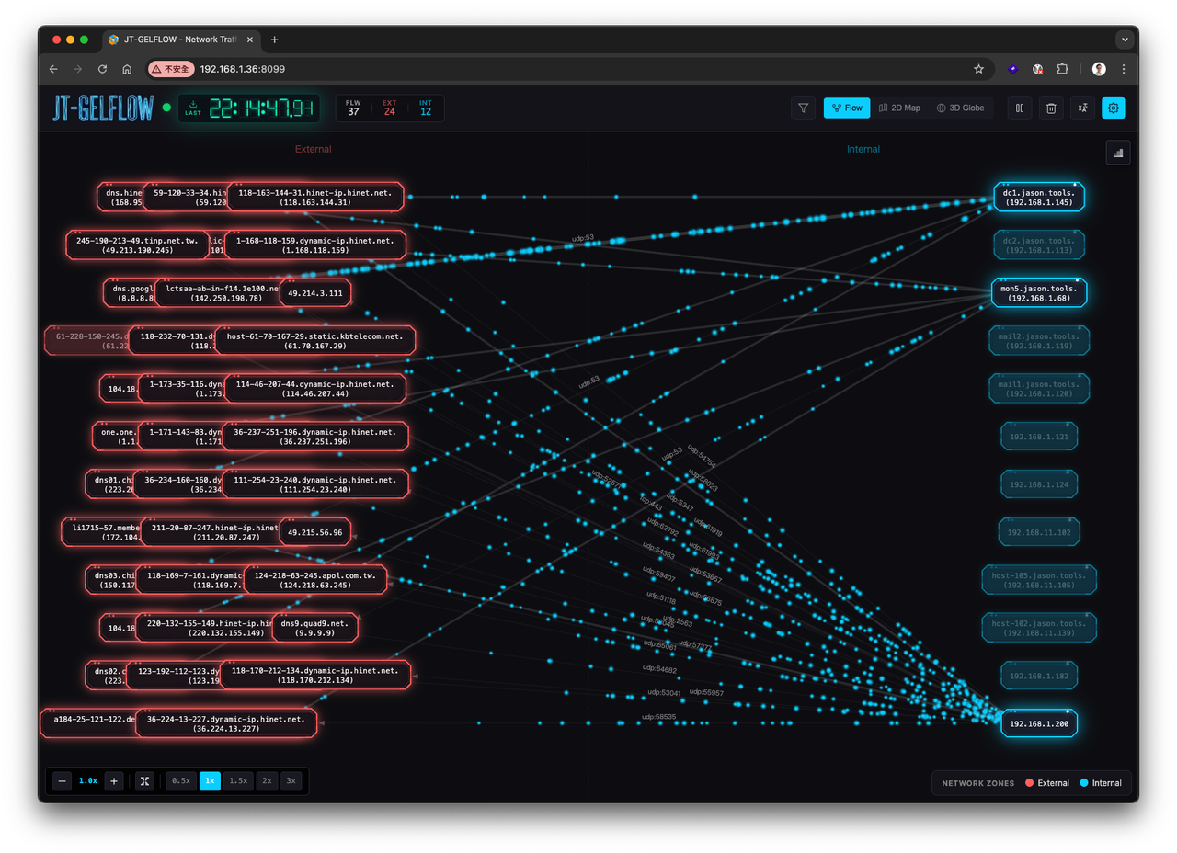1177x853 pixels.
Task: Switch to the 2D Map view
Action: point(899,108)
